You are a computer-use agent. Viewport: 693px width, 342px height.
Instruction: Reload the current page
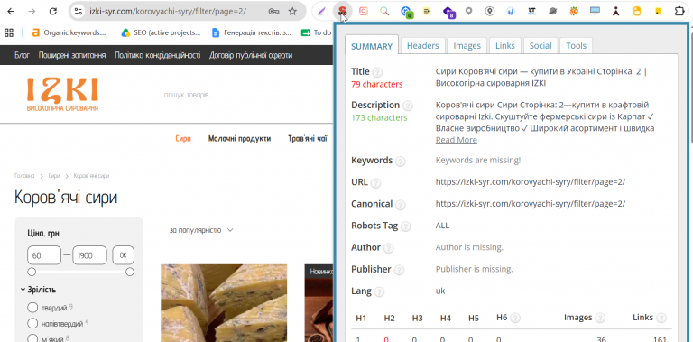pyautogui.click(x=53, y=12)
